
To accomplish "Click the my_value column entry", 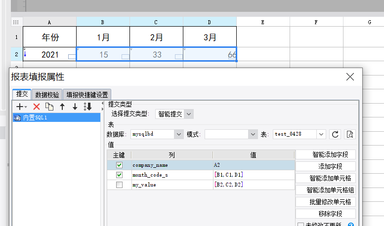I will (x=172, y=185).
